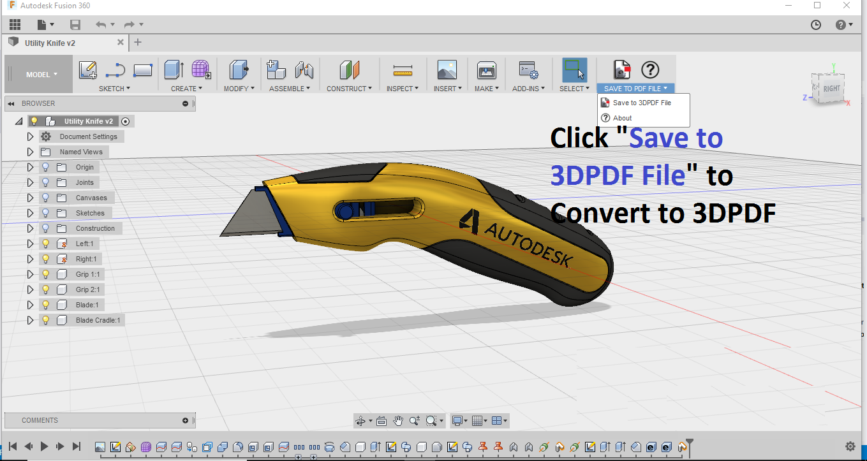Hide the Blade Cradle:1 component

pos(45,320)
